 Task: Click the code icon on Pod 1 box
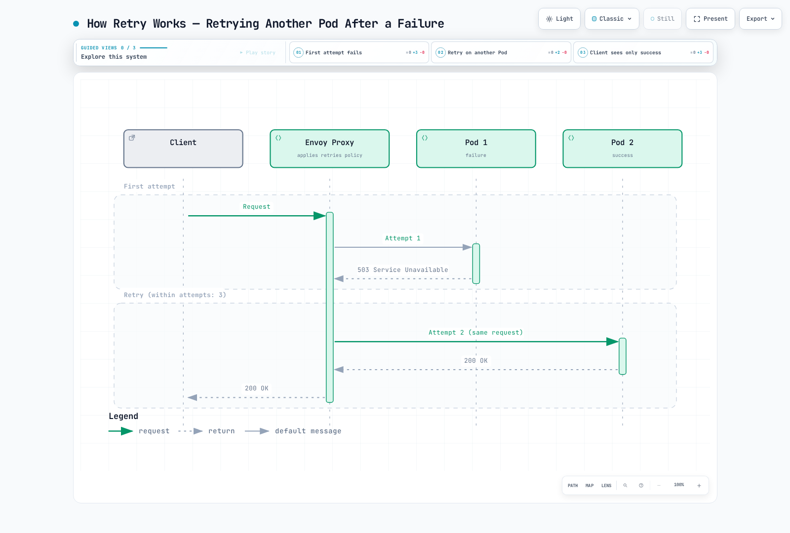(x=425, y=138)
